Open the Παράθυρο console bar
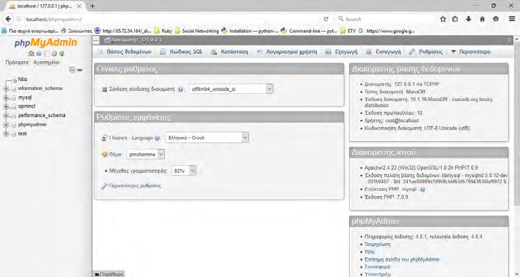 pyautogui.click(x=109, y=274)
